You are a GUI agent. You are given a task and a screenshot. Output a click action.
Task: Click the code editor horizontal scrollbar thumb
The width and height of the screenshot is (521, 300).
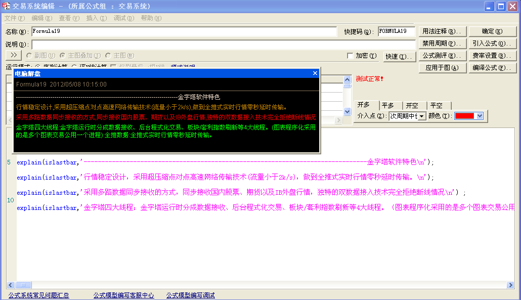pyautogui.click(x=23, y=285)
